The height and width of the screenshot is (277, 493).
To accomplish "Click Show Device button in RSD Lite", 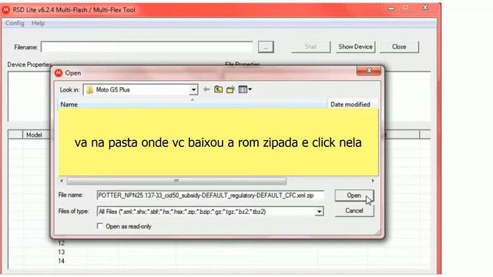I will pyautogui.click(x=355, y=47).
